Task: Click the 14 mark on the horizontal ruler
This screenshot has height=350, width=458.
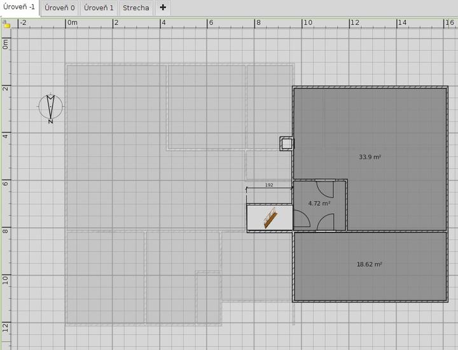Action: pos(402,23)
